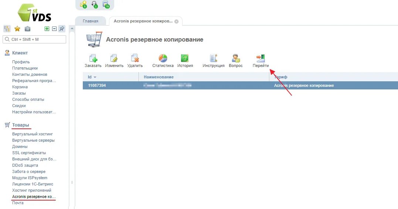Click the menu search field Ctrl+Shift+M
398x209 pixels.
[x=34, y=39]
